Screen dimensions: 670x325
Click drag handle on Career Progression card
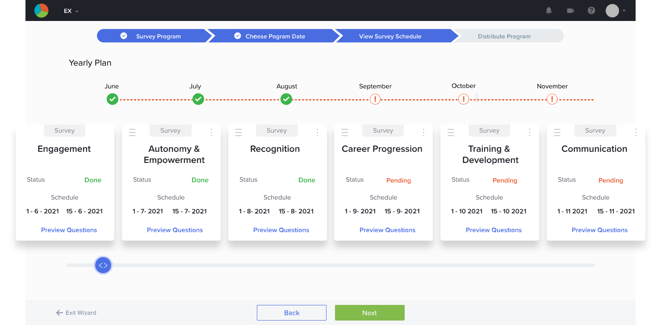(x=345, y=132)
